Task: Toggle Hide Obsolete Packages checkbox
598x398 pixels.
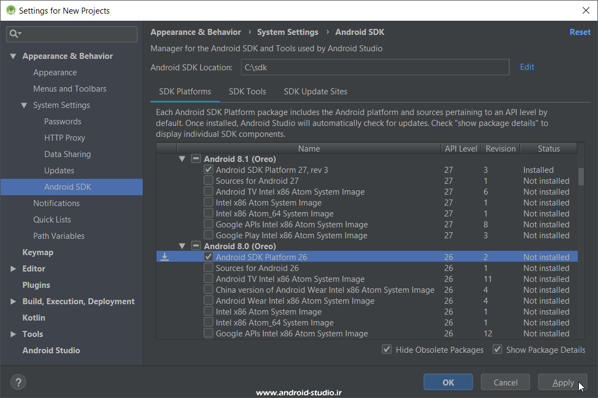Action: 386,349
